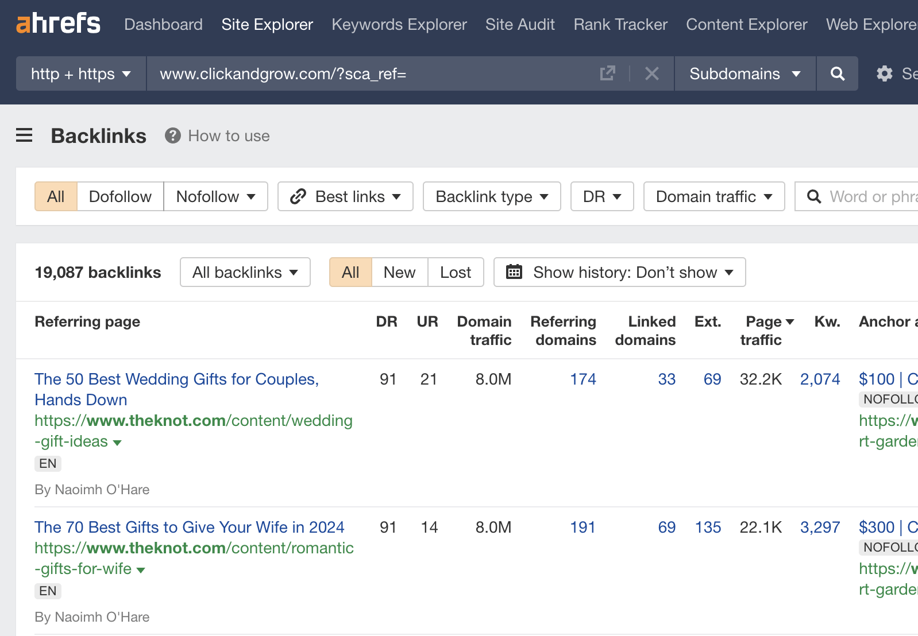Switch to Lost backlinks toggle
The width and height of the screenshot is (918, 636).
click(x=456, y=272)
